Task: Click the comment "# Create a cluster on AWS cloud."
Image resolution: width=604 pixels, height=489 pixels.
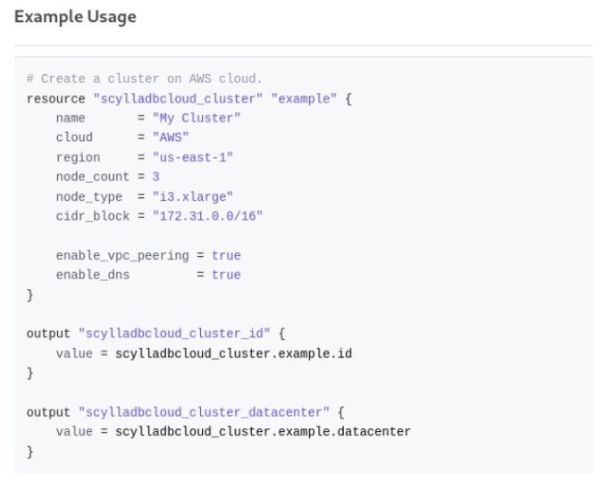Action: [x=145, y=79]
